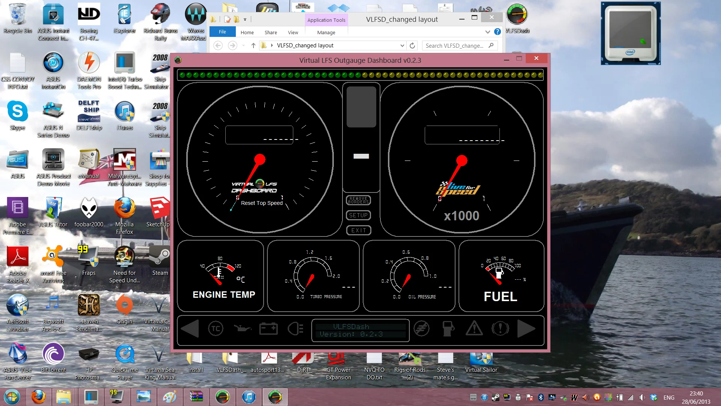The width and height of the screenshot is (721, 406).
Task: Click the TC traction control indicator
Action: click(216, 329)
